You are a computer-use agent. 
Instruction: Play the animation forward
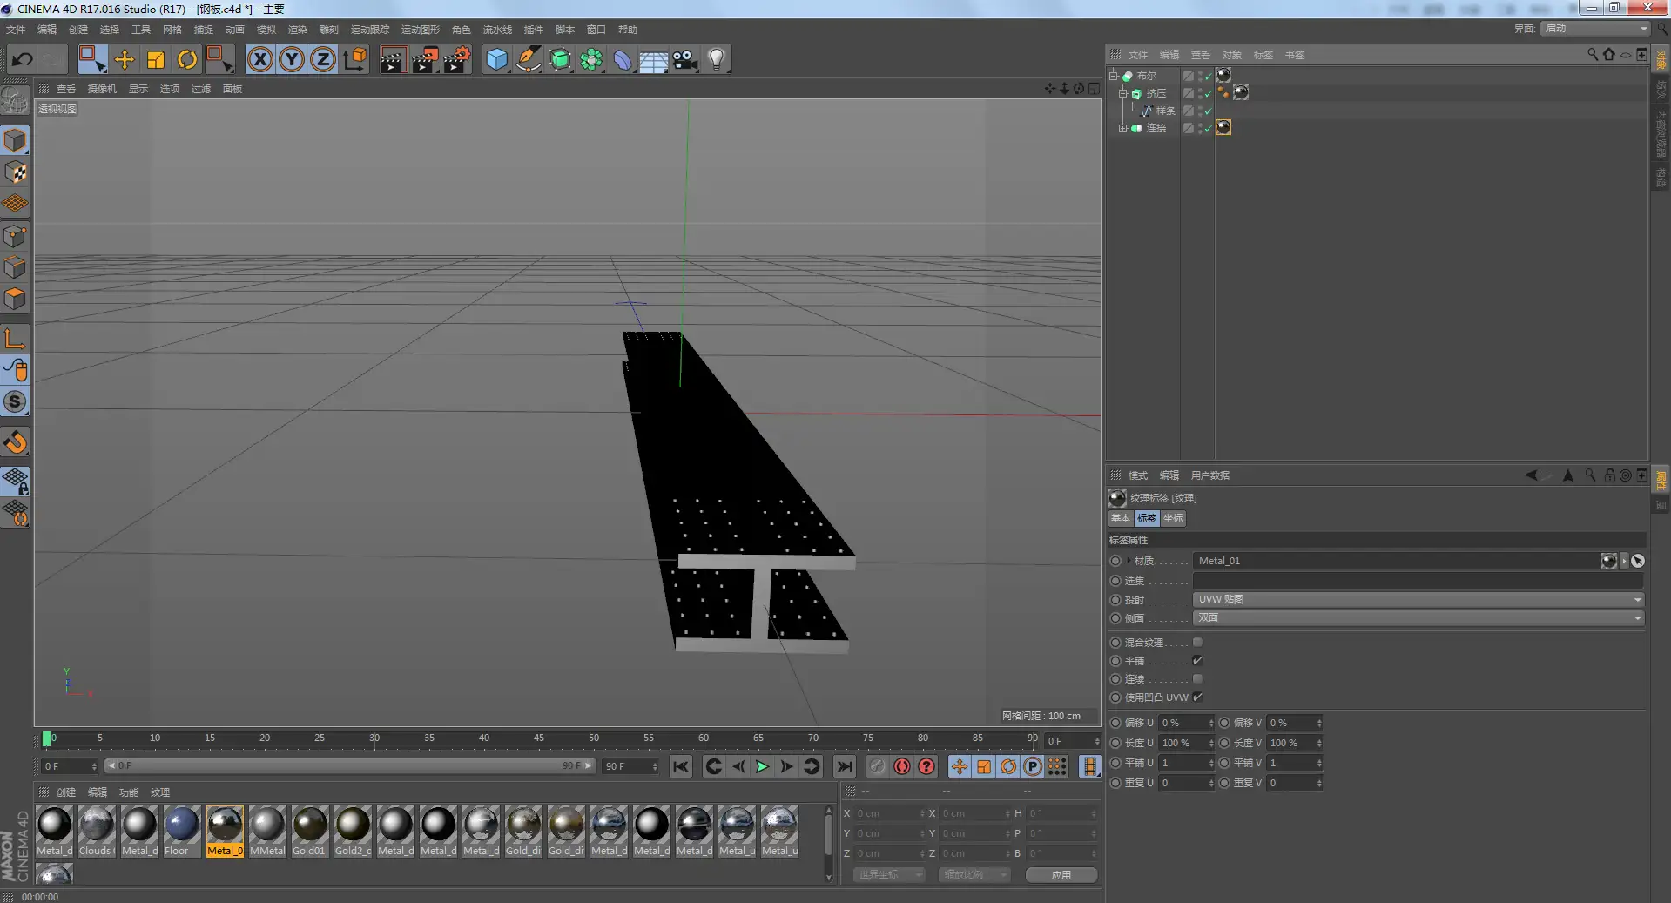coord(762,766)
